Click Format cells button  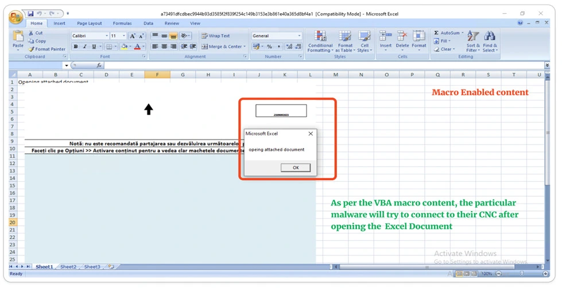(418, 41)
